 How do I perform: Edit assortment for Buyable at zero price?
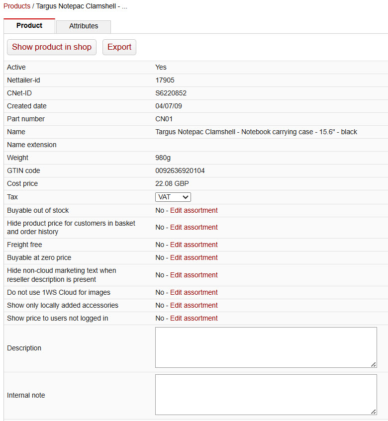[x=194, y=257]
